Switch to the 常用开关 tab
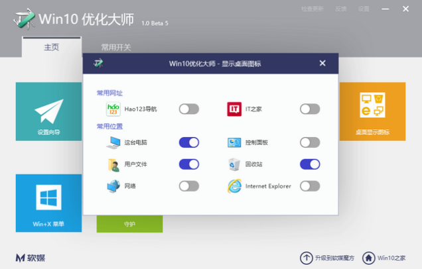This screenshot has height=269, width=422. (x=116, y=48)
